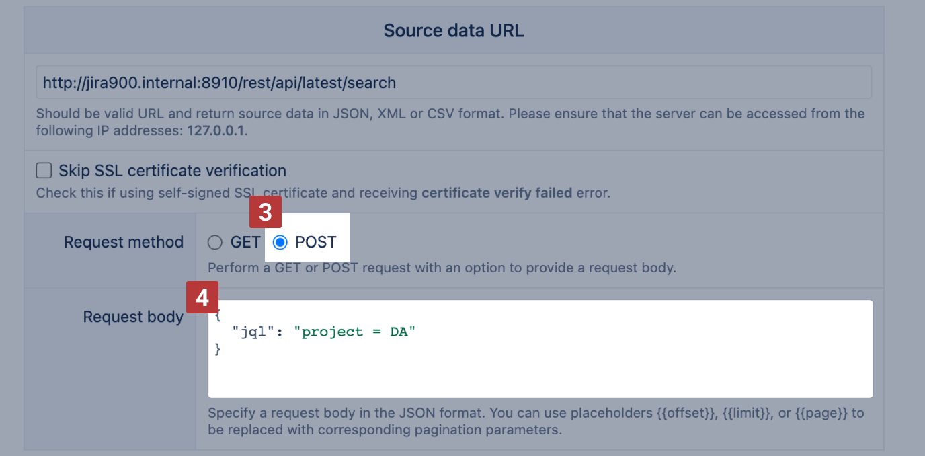Screen dimensions: 925x456
Task: Click the red number 3 step marker
Action: [265, 213]
